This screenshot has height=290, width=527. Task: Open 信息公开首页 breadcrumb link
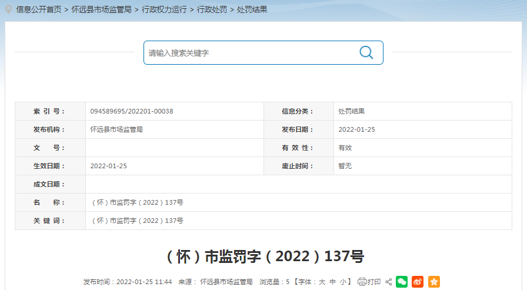(39, 10)
